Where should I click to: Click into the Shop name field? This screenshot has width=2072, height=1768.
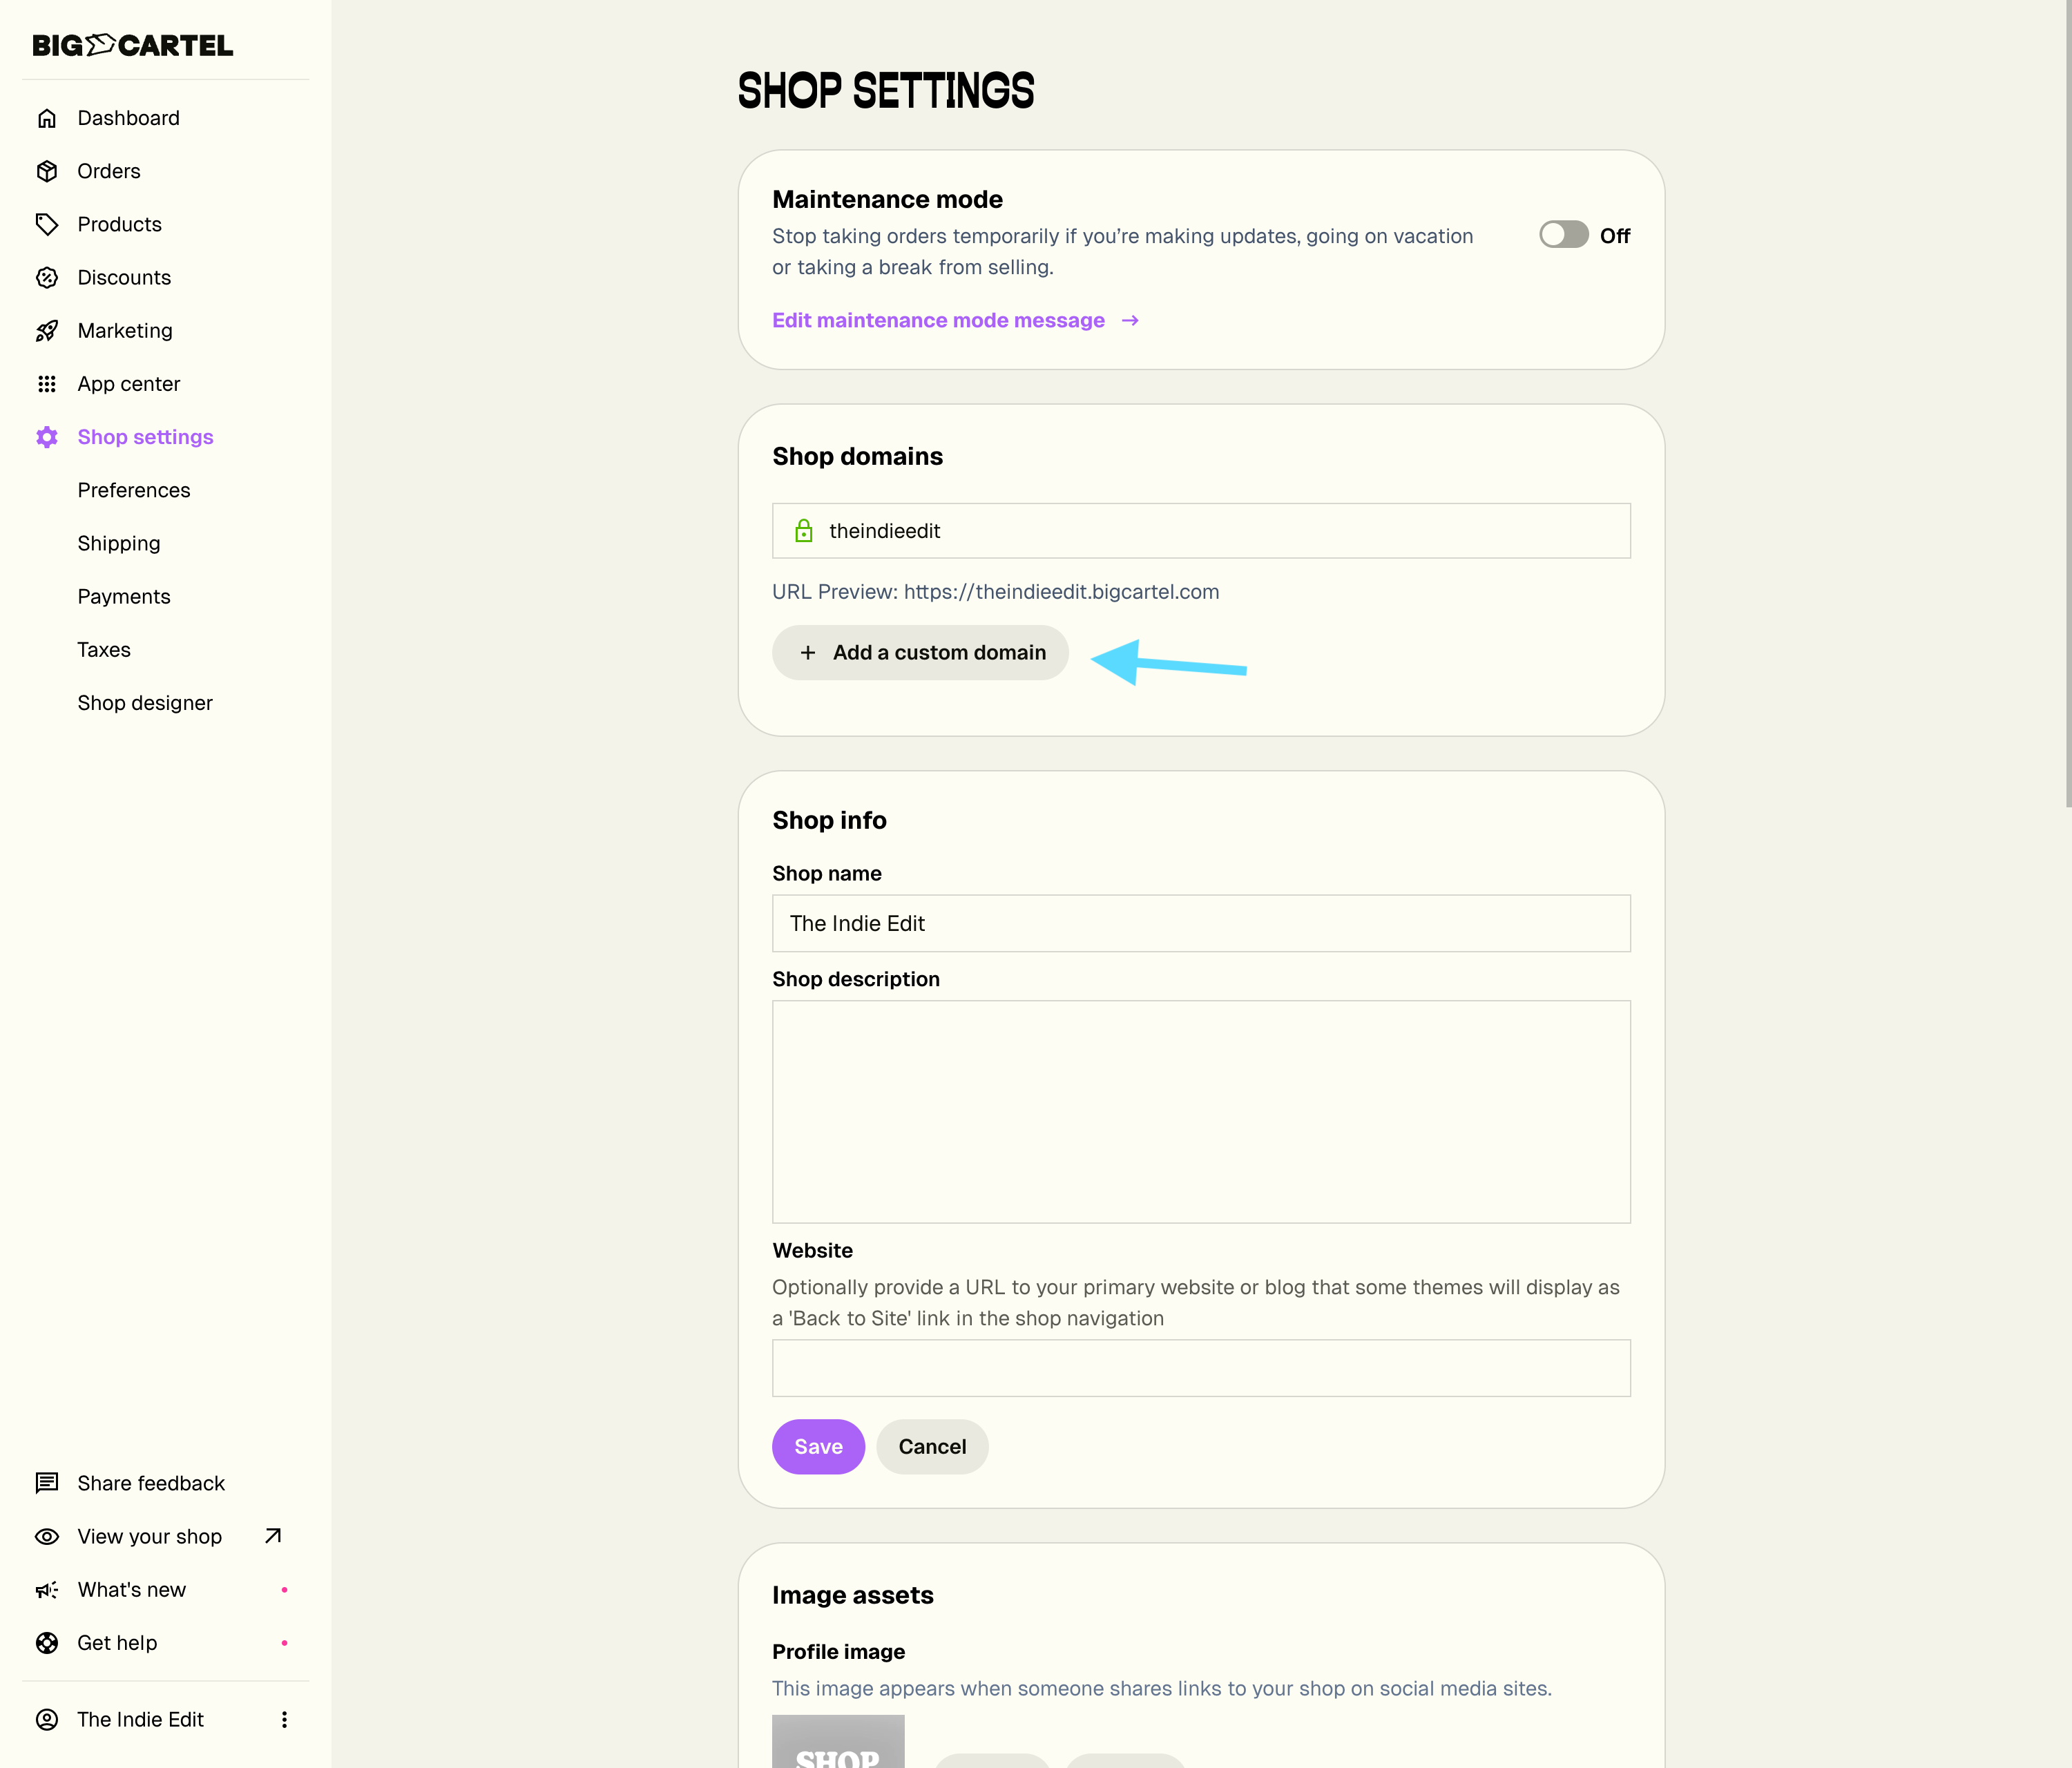pos(1200,923)
